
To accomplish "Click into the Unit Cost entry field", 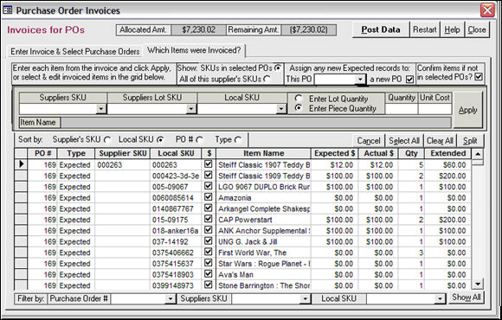I will tap(434, 109).
